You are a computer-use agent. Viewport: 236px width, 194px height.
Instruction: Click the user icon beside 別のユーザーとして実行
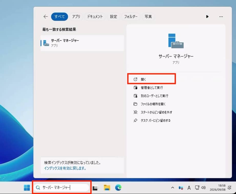click(136, 96)
